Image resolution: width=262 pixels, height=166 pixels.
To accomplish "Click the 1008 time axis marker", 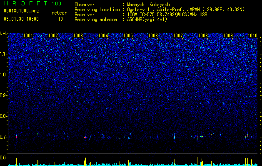I will (203, 36).
